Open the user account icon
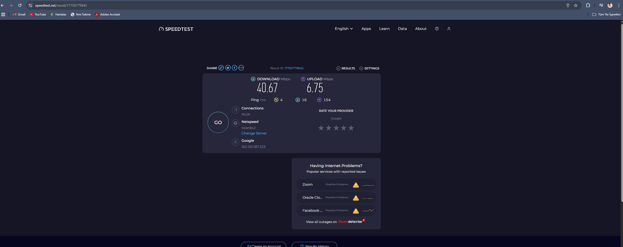623x247 pixels. point(449,29)
